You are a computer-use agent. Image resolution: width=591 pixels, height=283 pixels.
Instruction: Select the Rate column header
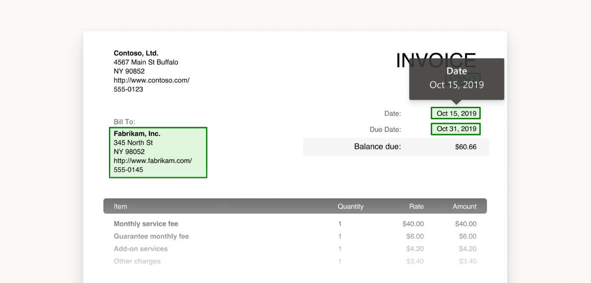(416, 206)
